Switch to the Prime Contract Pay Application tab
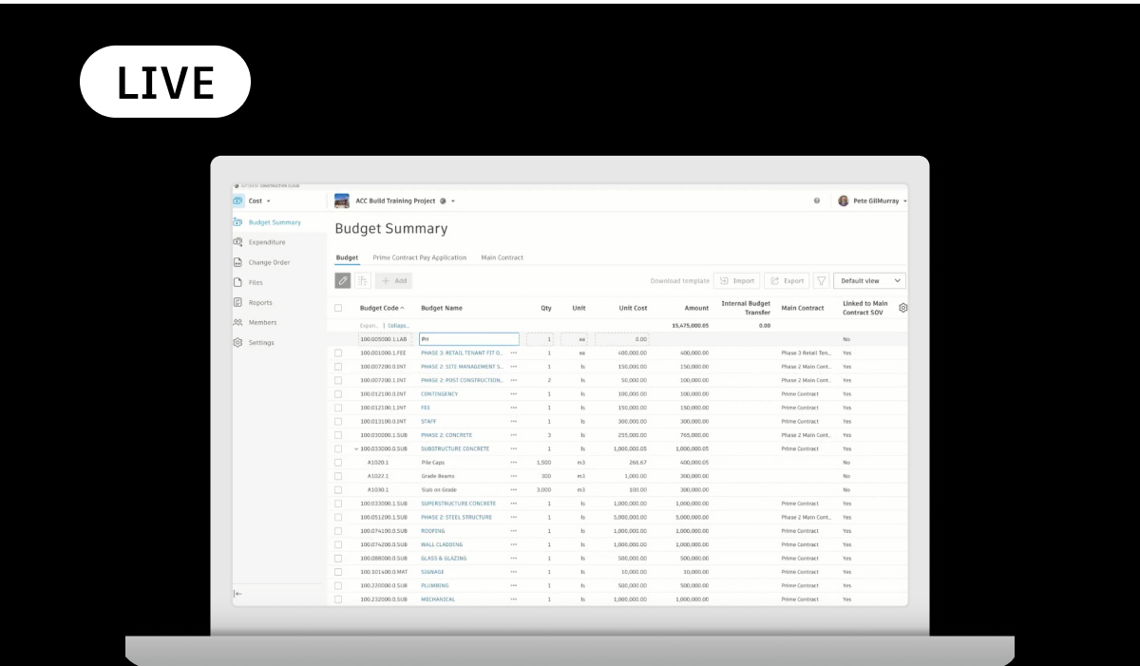 (x=419, y=257)
